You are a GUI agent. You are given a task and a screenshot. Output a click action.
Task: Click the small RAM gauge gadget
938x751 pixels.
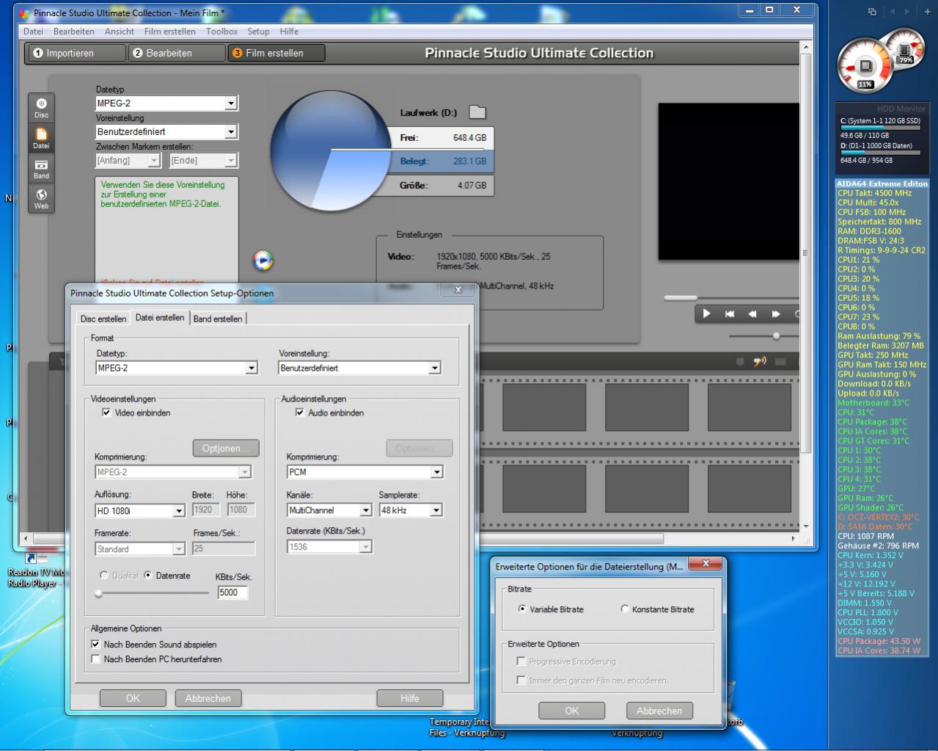(904, 48)
